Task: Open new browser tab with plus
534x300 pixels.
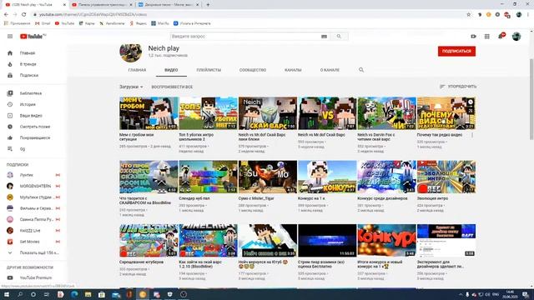Action: point(208,5)
